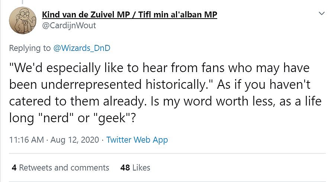Click the number 4 beside Retweets
This screenshot has width=334, height=182.
point(14,168)
